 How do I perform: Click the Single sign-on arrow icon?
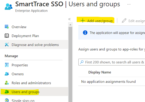click(7, 100)
